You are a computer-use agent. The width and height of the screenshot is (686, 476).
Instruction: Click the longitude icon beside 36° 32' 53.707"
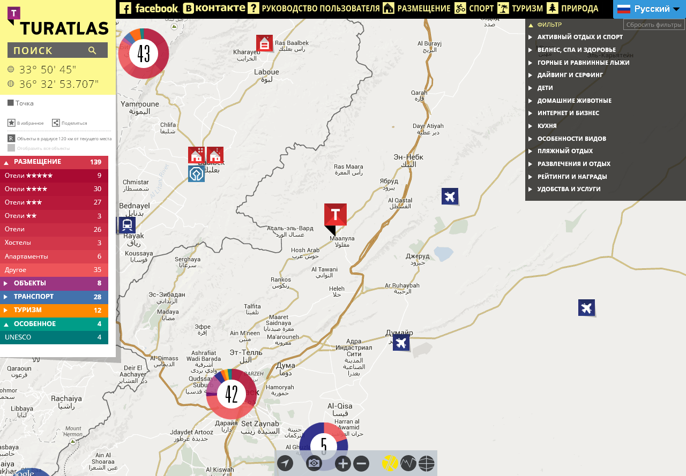pos(11,84)
